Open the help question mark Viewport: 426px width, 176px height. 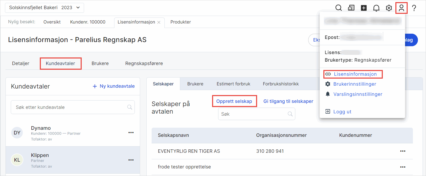pos(414,8)
